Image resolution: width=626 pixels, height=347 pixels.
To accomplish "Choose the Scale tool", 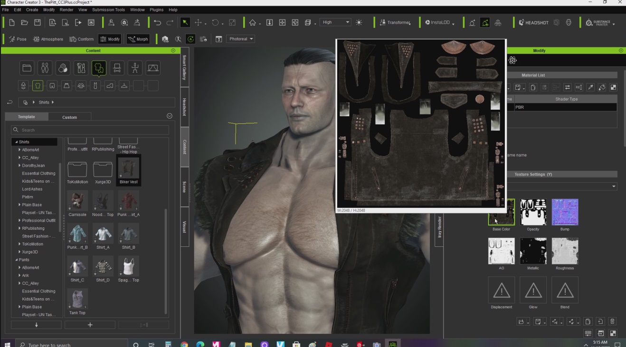I will pos(232,22).
